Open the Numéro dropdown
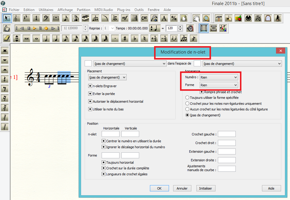The width and height of the screenshot is (290, 200). point(219,77)
